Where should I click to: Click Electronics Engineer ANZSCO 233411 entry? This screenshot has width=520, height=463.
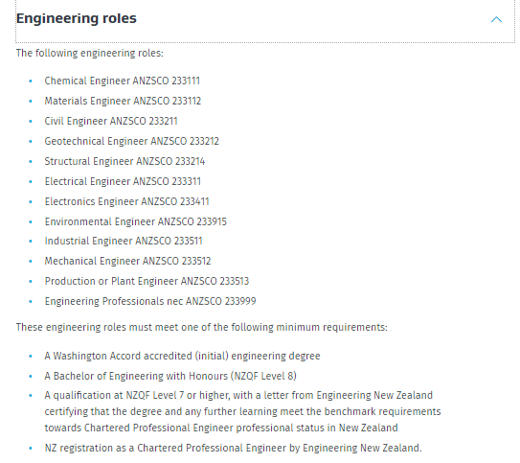point(126,202)
